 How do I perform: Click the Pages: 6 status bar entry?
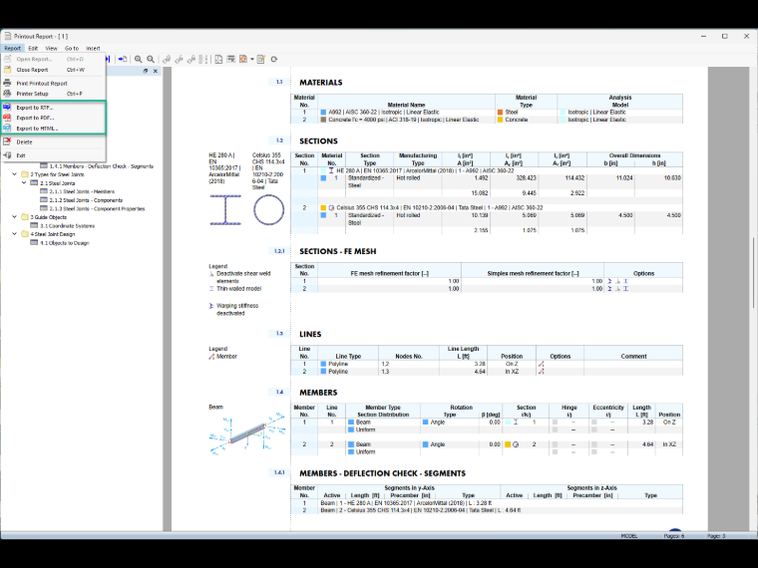tap(673, 536)
